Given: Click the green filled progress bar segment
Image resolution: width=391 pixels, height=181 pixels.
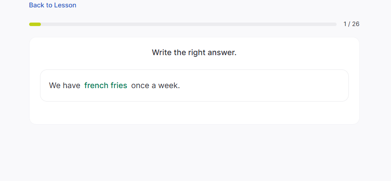Looking at the screenshot, I should pos(35,24).
